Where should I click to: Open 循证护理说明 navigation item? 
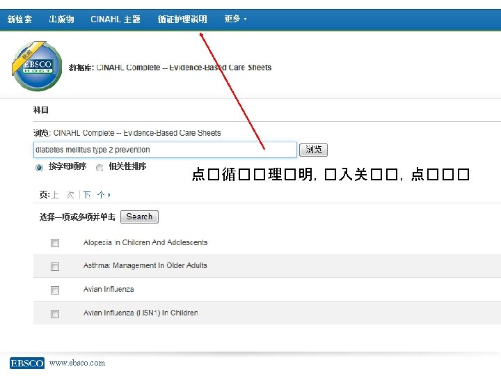pos(182,19)
